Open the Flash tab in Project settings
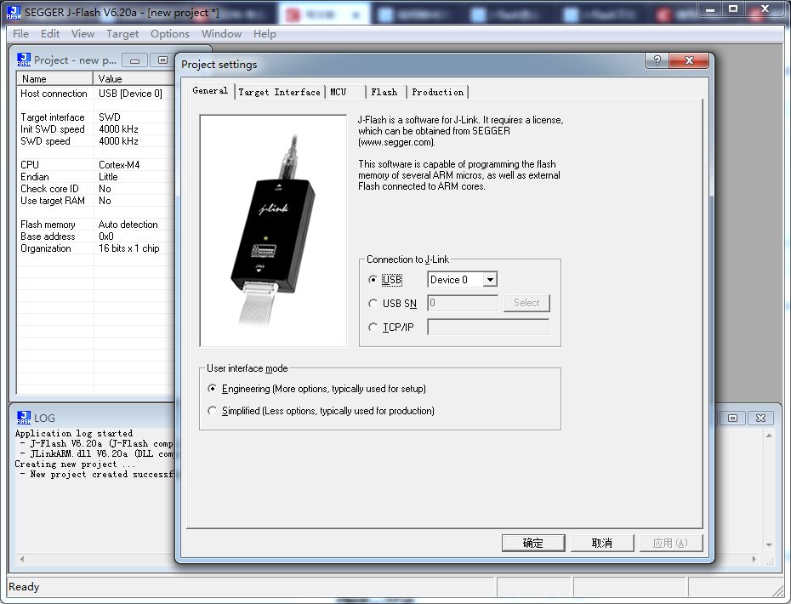 (x=384, y=92)
